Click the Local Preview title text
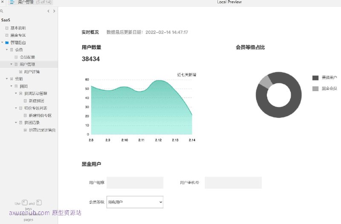Viewport: 341px width, 224px height. pyautogui.click(x=229, y=2)
